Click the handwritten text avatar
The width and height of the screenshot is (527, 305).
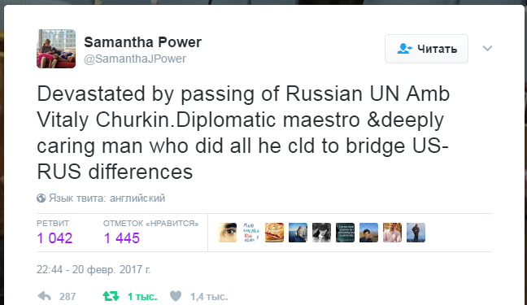tap(250, 233)
